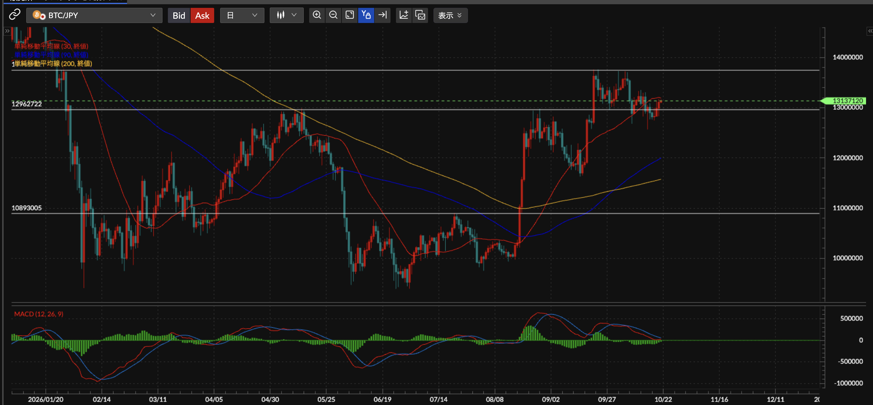Open the daily timeframe dropdown
Viewport: 873px width, 405px height.
(242, 15)
